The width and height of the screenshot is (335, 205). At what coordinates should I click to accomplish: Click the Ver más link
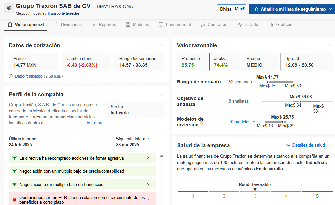coord(94,122)
